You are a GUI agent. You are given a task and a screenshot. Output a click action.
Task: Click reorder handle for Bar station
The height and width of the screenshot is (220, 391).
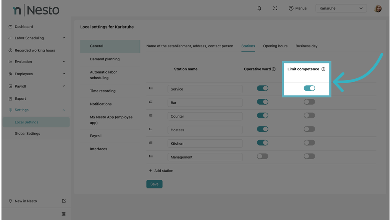151,102
